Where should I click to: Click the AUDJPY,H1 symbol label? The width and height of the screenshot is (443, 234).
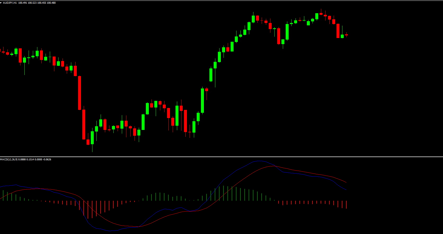tap(10, 3)
